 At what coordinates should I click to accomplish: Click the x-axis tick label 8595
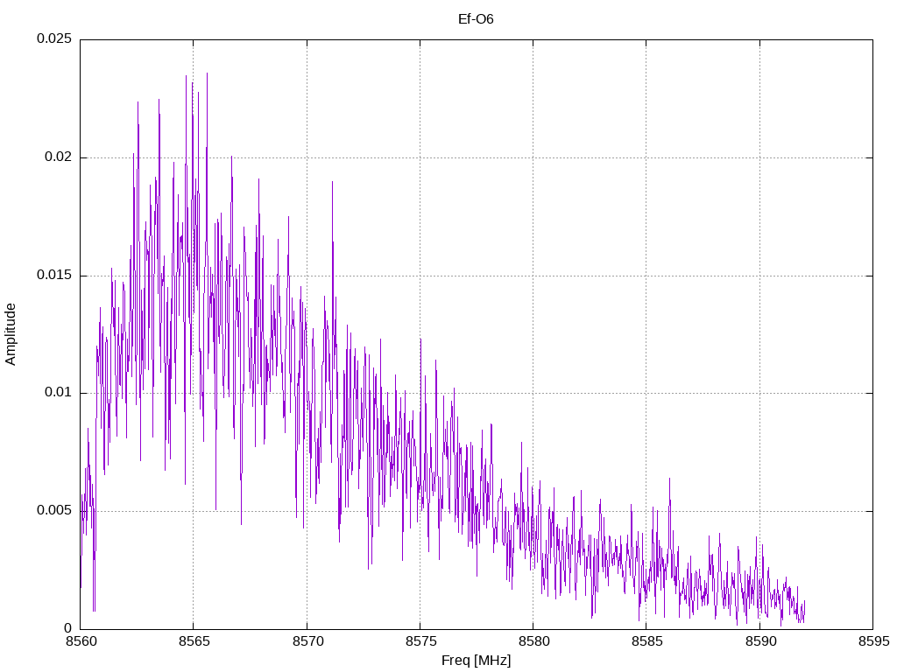pos(873,641)
